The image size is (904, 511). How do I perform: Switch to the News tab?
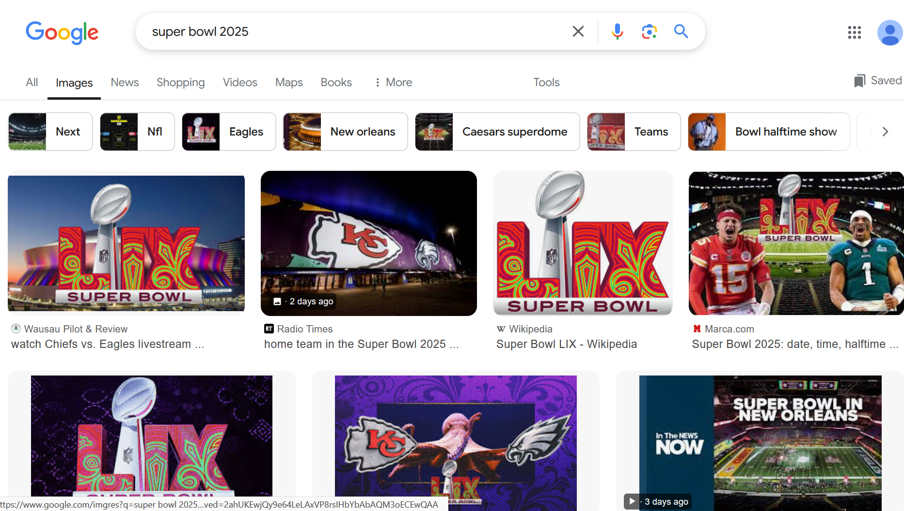coord(125,82)
